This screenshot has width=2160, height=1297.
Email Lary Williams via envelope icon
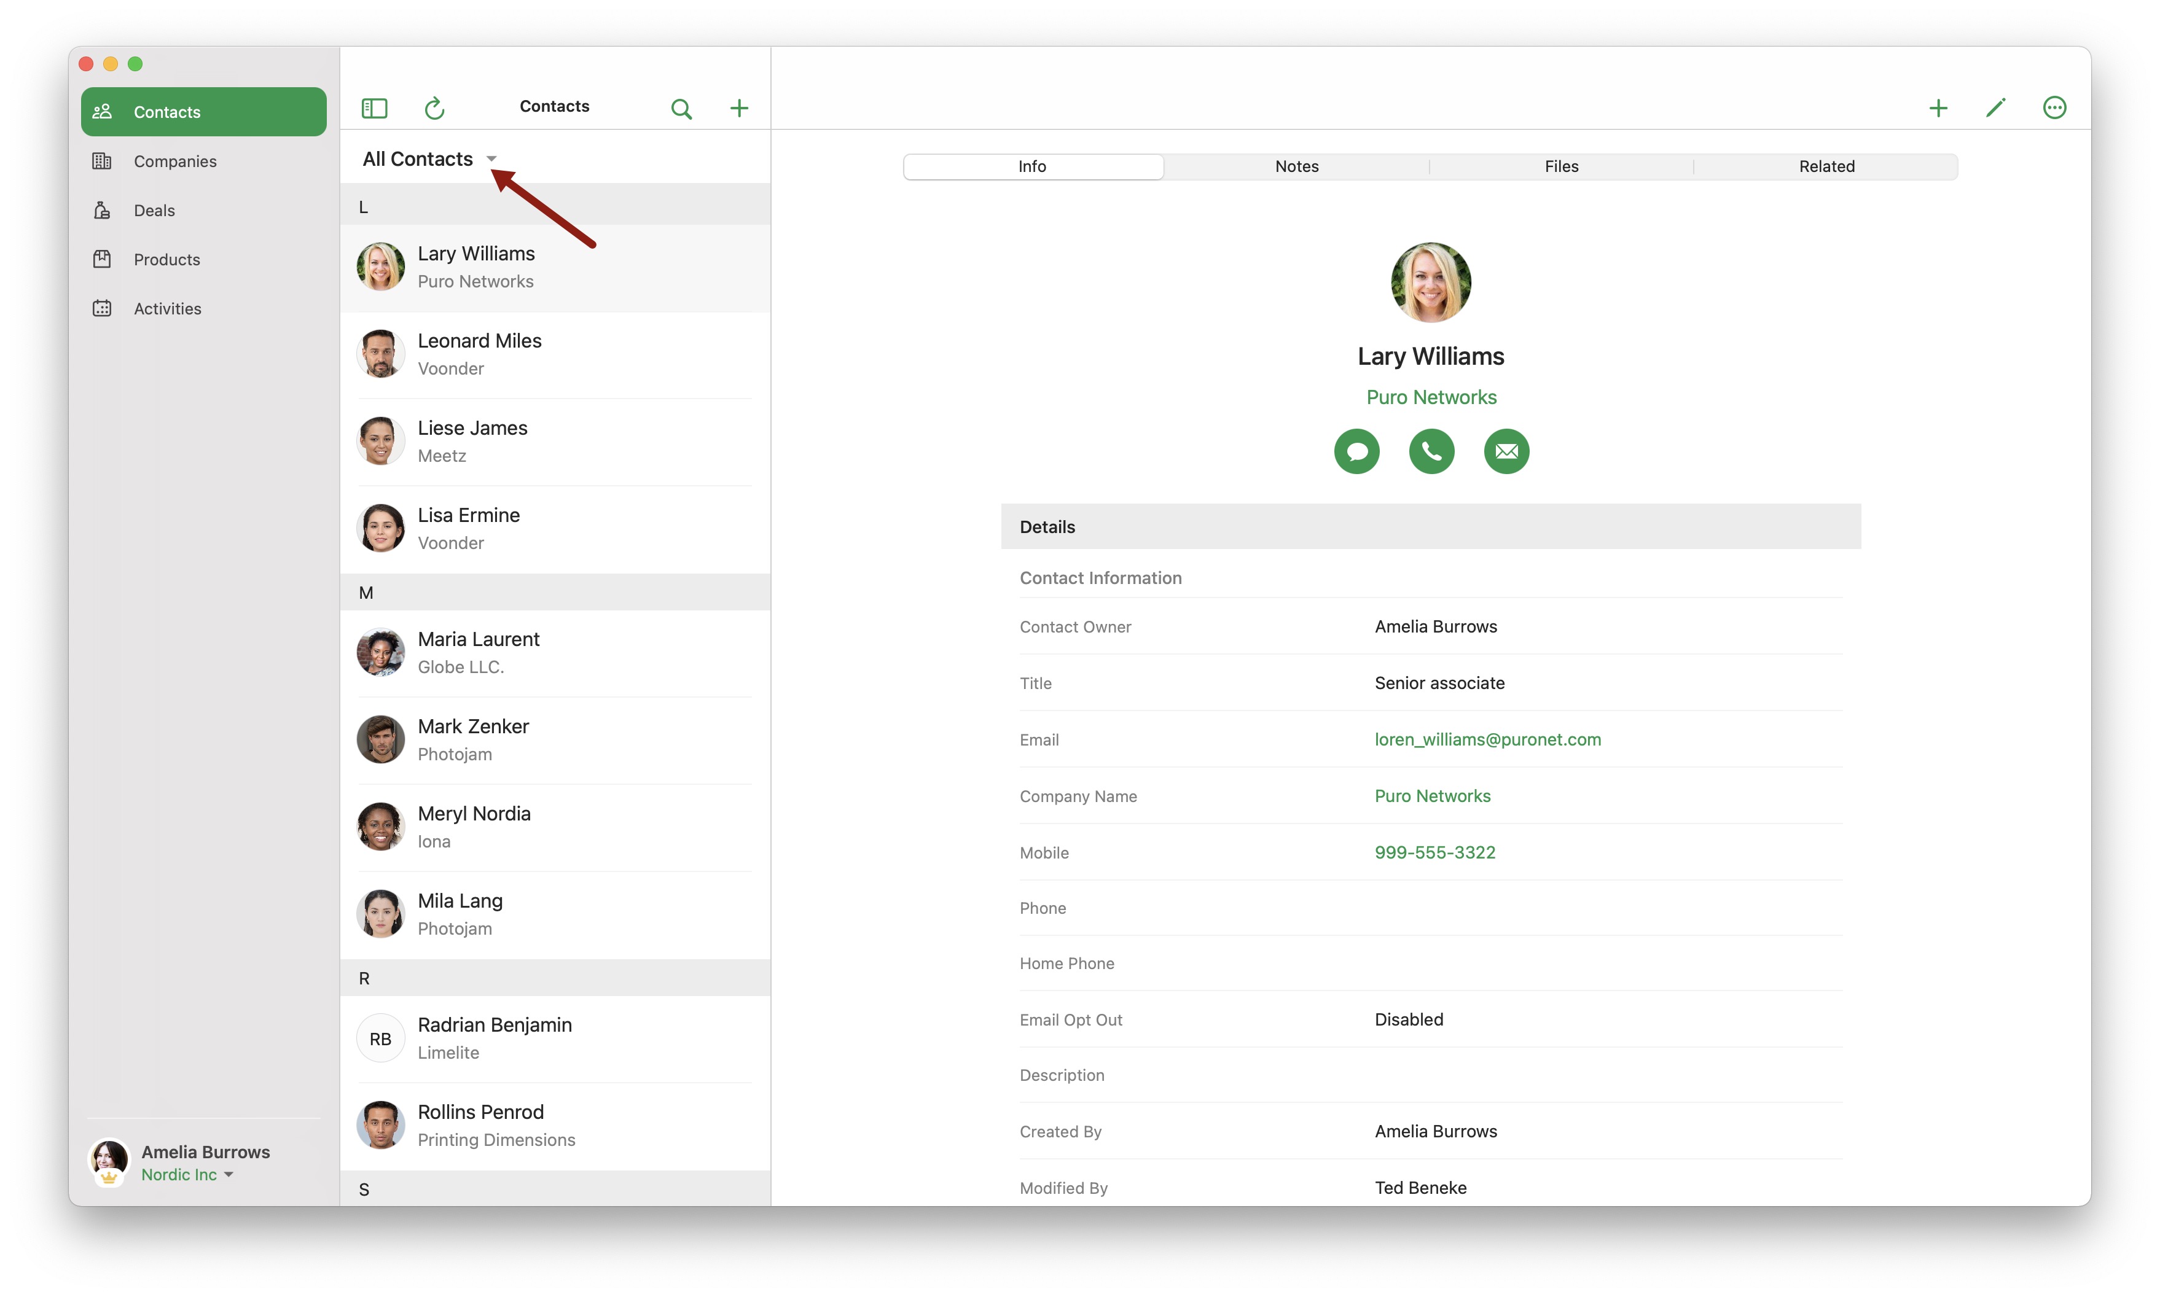click(1505, 451)
